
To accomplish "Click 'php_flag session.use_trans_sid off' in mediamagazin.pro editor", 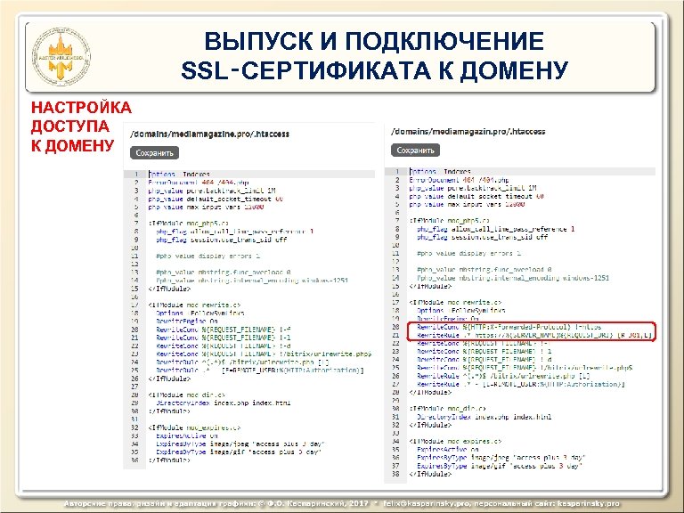I will pyautogui.click(x=482, y=237).
